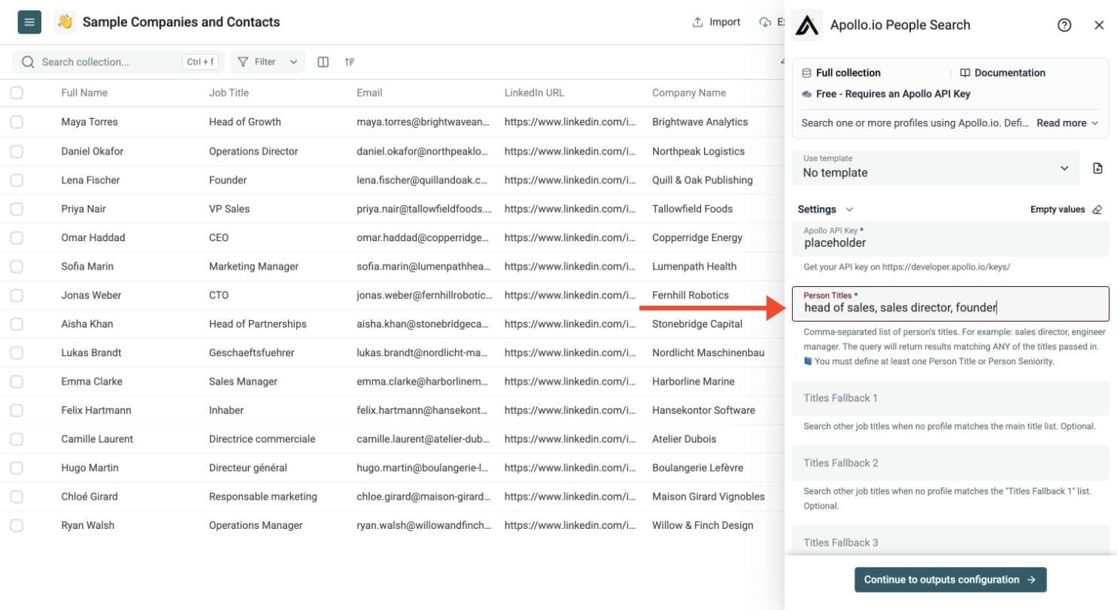Viewport: 1117px width, 610px height.
Task: Select the Full collection option
Action: pos(841,73)
